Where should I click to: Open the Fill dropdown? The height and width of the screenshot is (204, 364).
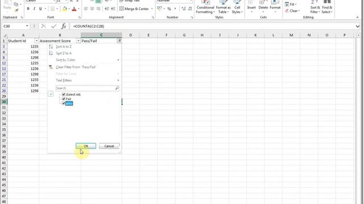[x=291, y=4]
